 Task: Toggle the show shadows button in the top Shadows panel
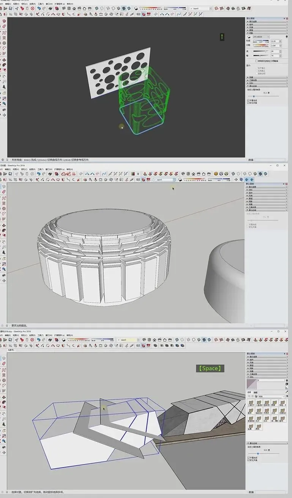[249, 37]
